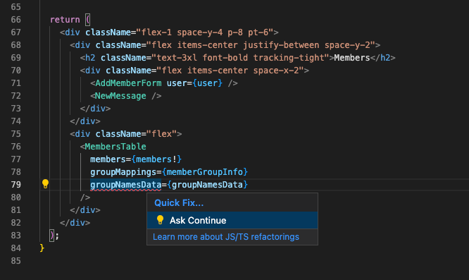Click the NewMessage component on line 72
This screenshot has width=469, height=280.
pos(120,96)
